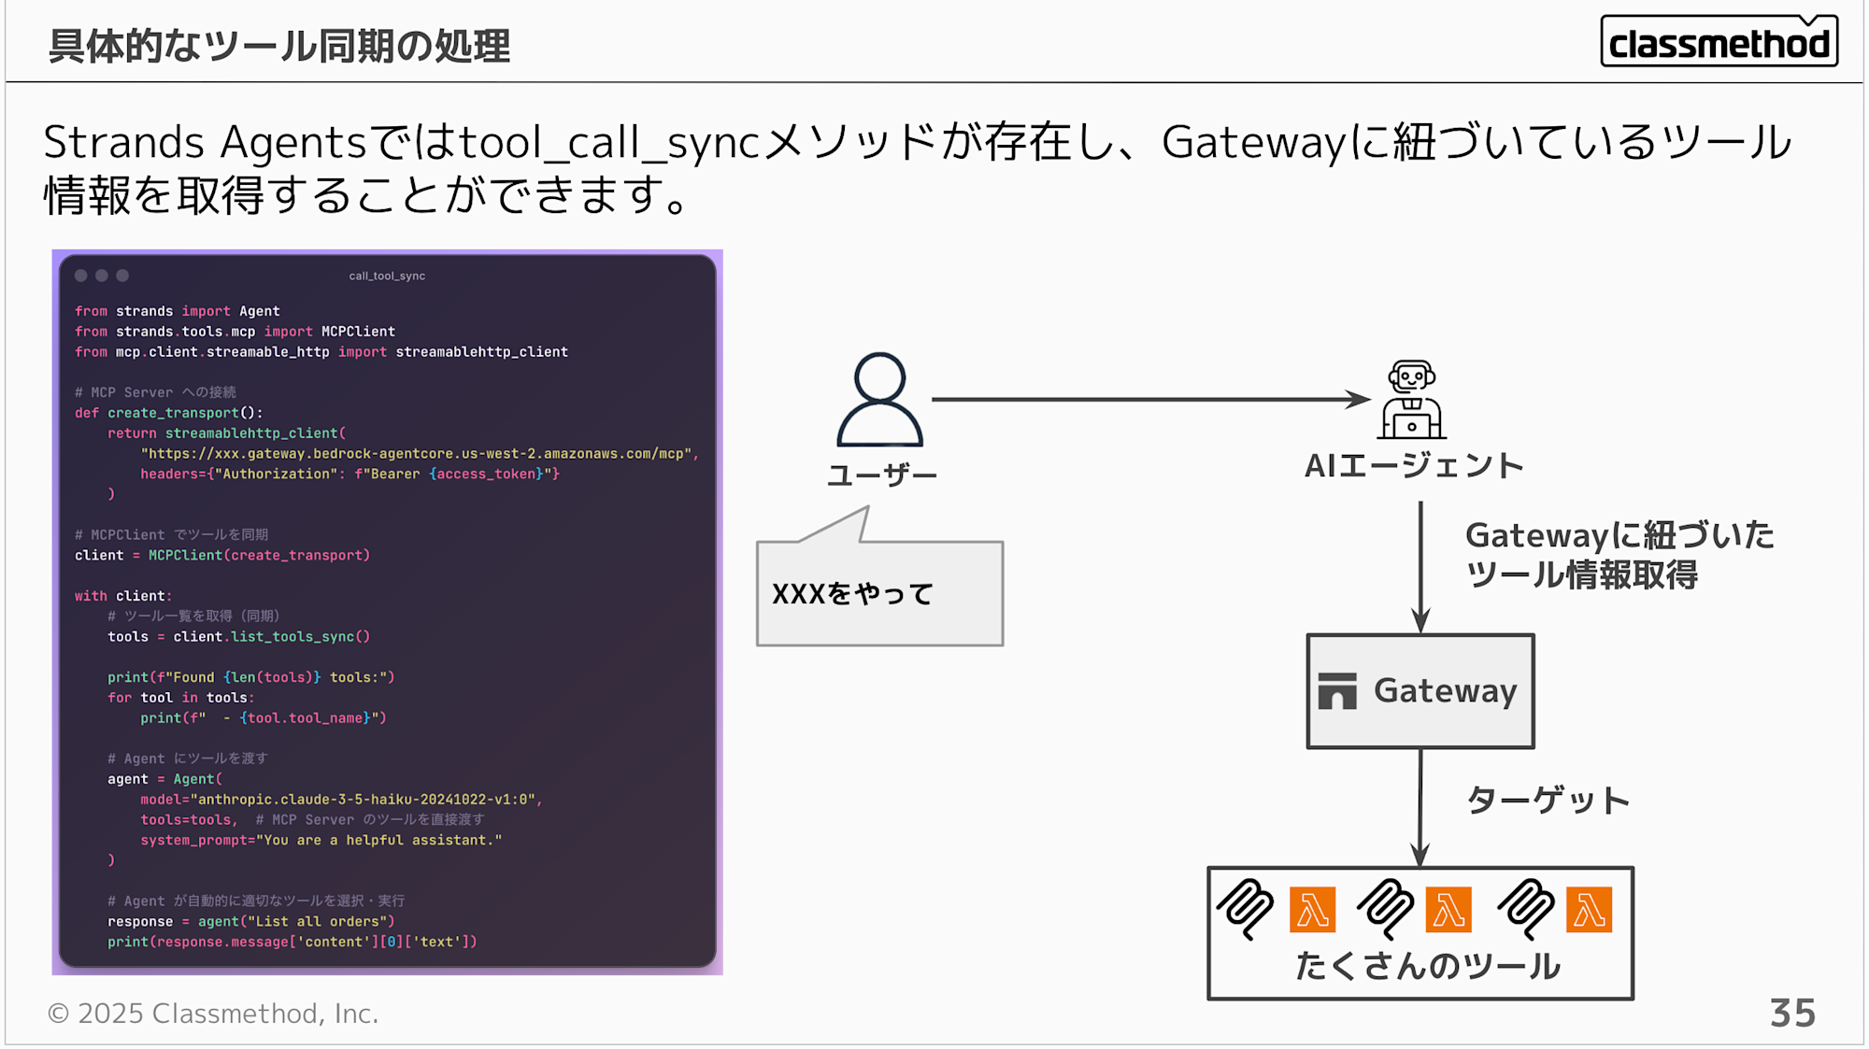This screenshot has height=1049, width=1869.
Task: Click the Classmethod copyright footer text
Action: tap(213, 1014)
